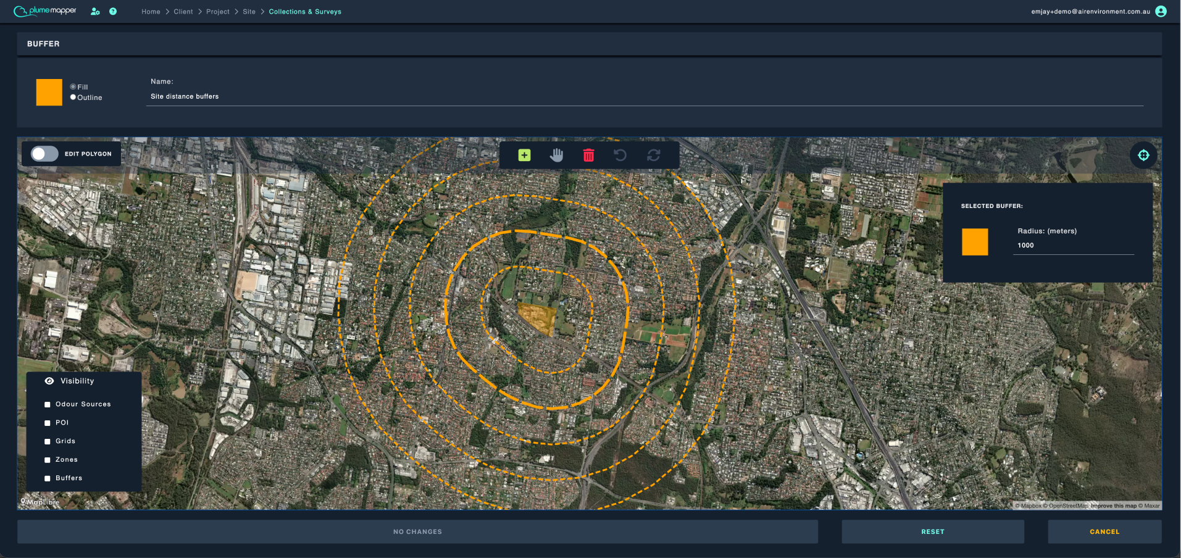Check the Odour Sources visibility box
This screenshot has width=1181, height=558.
(x=48, y=404)
